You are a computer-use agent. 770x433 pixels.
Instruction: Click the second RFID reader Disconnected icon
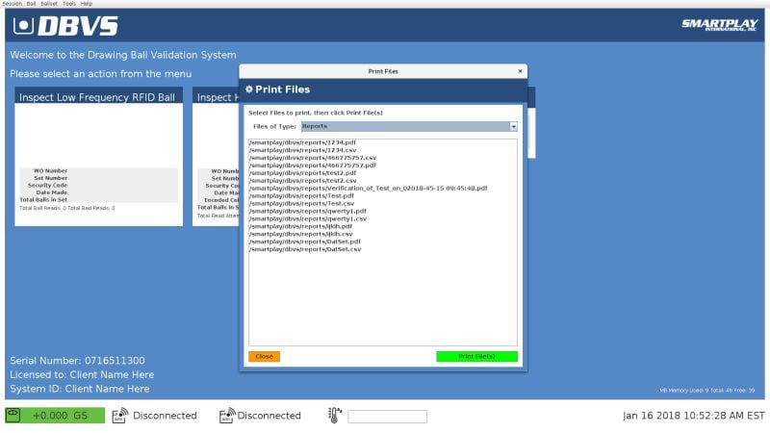click(227, 416)
